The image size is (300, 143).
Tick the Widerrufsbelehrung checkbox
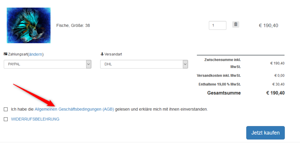(6, 119)
